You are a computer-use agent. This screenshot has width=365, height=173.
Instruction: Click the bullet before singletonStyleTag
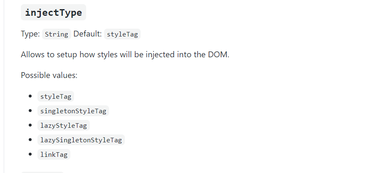[30, 111]
